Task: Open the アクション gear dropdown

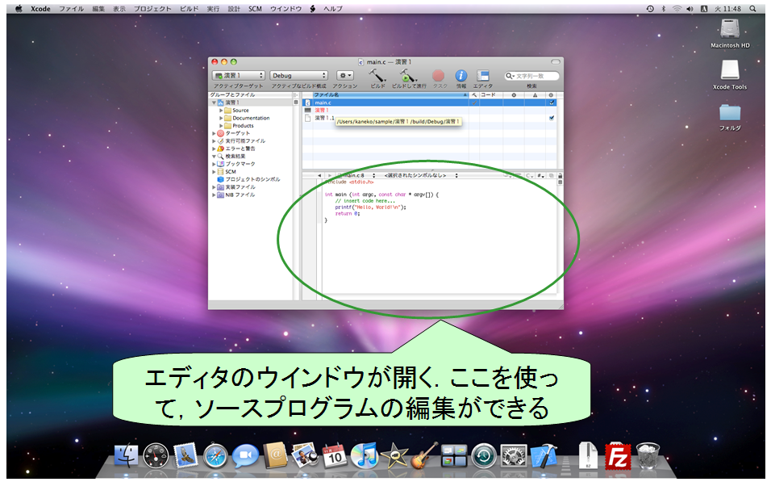Action: [x=344, y=75]
